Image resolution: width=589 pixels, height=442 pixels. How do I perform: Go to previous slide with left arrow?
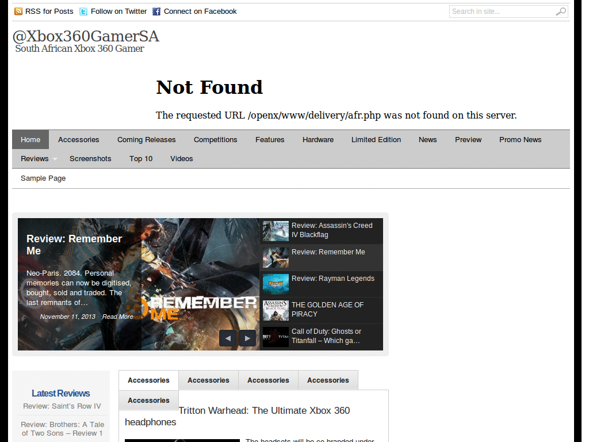[x=228, y=338]
